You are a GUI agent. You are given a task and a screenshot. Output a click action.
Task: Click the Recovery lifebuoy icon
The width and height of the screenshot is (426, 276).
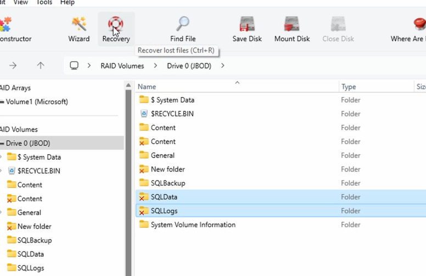tap(116, 24)
